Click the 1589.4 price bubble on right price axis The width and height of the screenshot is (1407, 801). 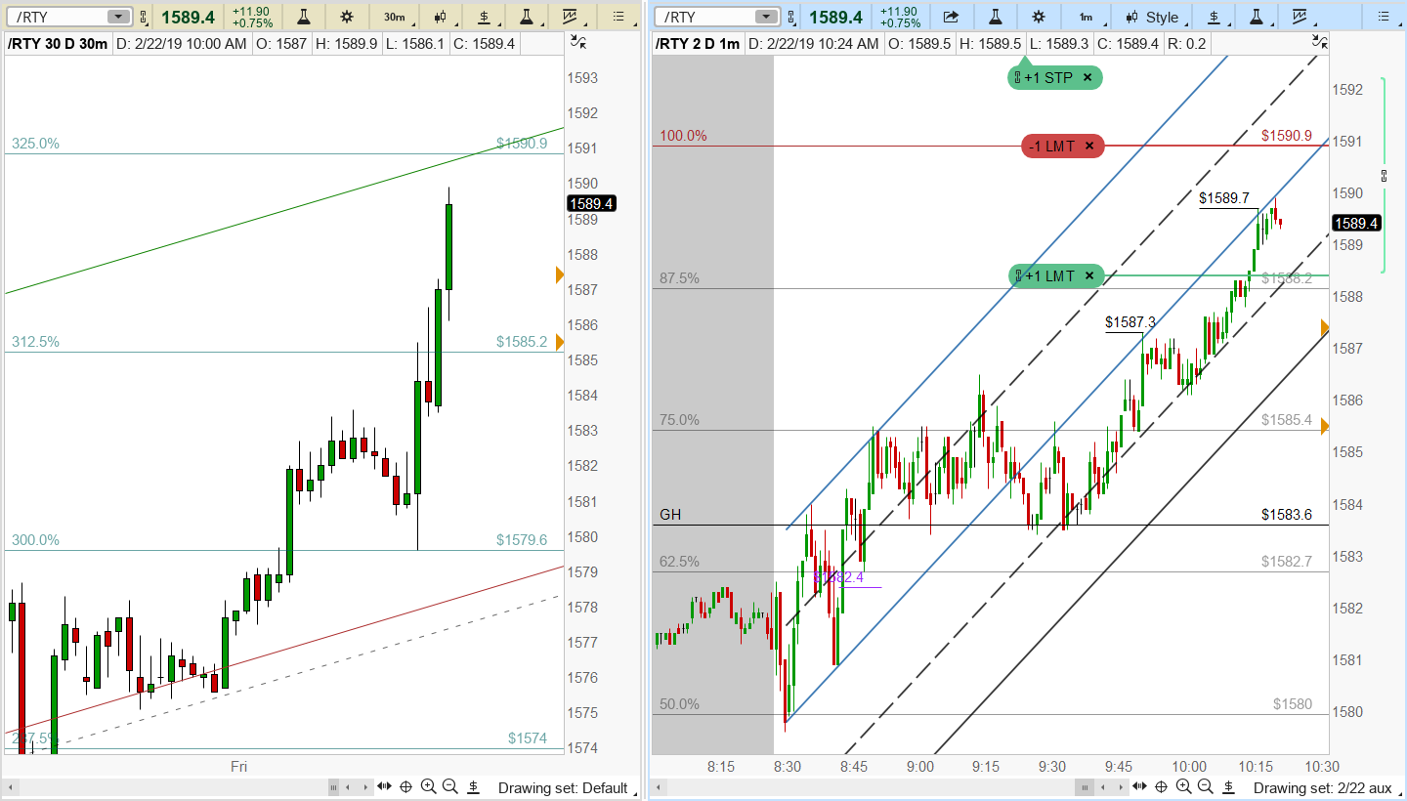pos(1356,224)
